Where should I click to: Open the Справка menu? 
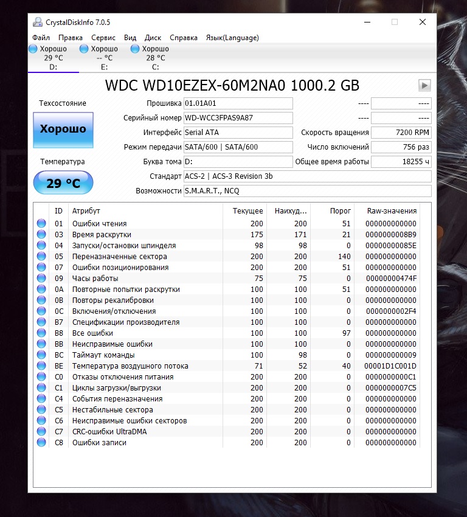coord(183,38)
